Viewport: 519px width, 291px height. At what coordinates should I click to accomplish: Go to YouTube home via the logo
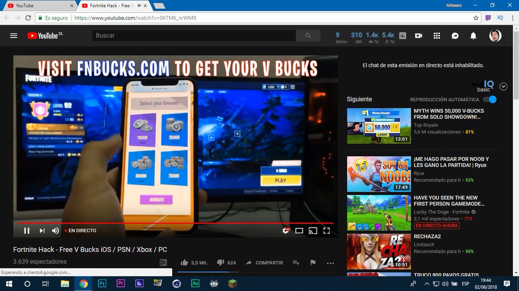(x=45, y=36)
